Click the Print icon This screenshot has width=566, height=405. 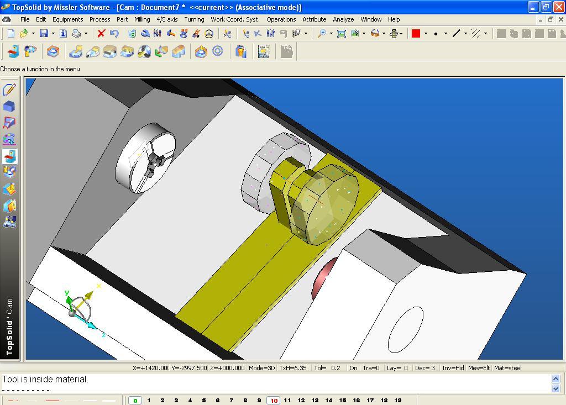(76, 34)
